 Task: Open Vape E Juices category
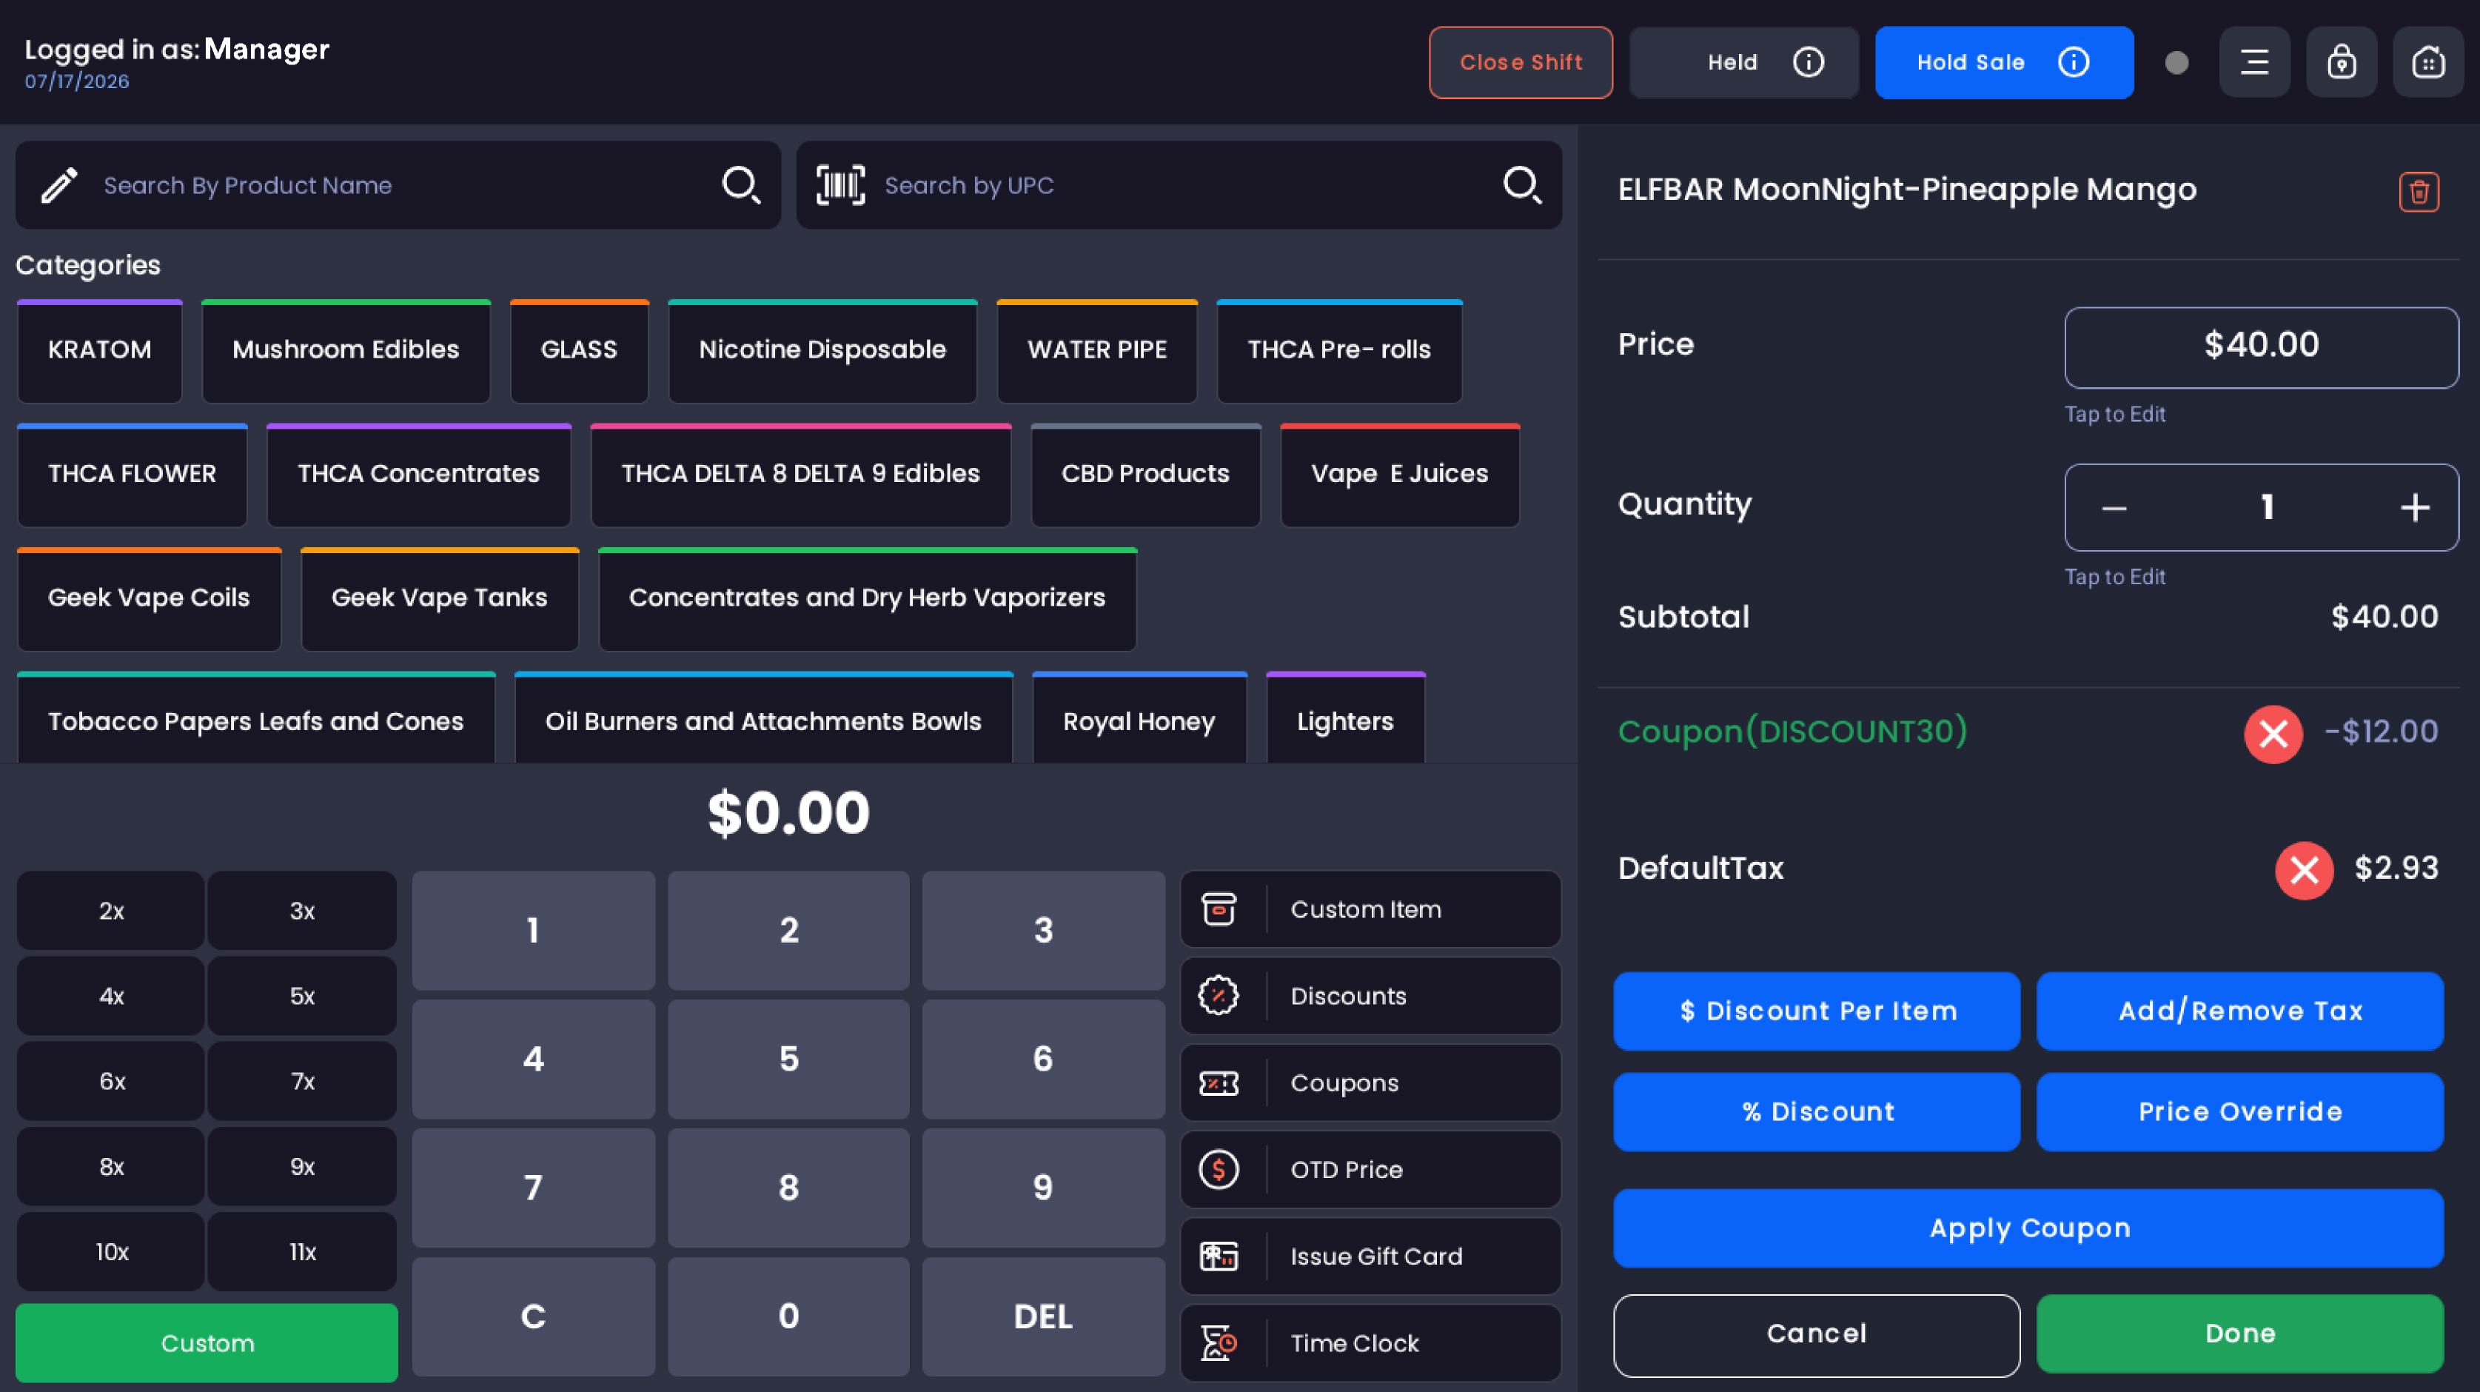(1399, 475)
